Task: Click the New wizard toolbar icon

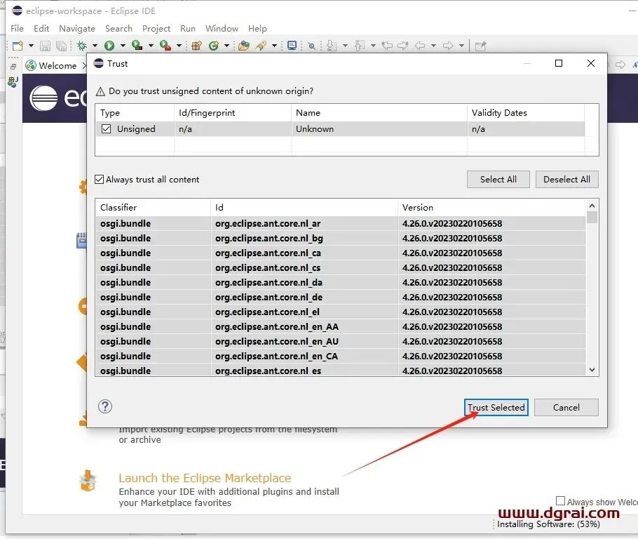Action: pos(18,46)
